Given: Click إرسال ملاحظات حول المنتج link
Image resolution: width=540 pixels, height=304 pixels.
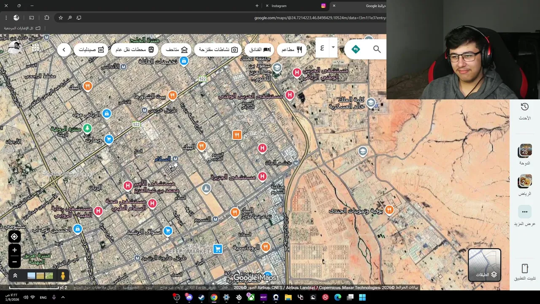Looking at the screenshot, I should (x=95, y=288).
